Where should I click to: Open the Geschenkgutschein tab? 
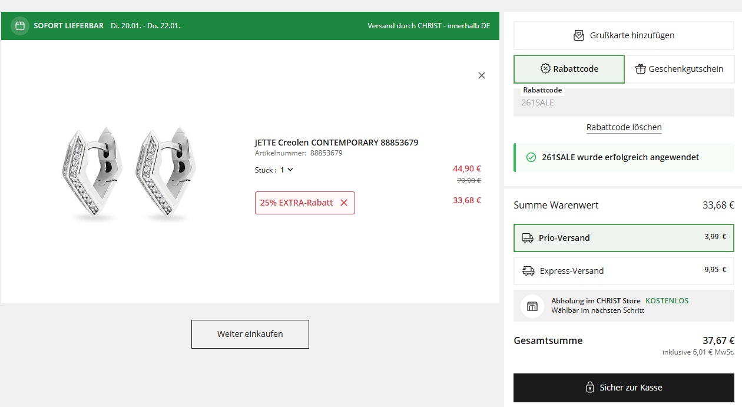(679, 69)
